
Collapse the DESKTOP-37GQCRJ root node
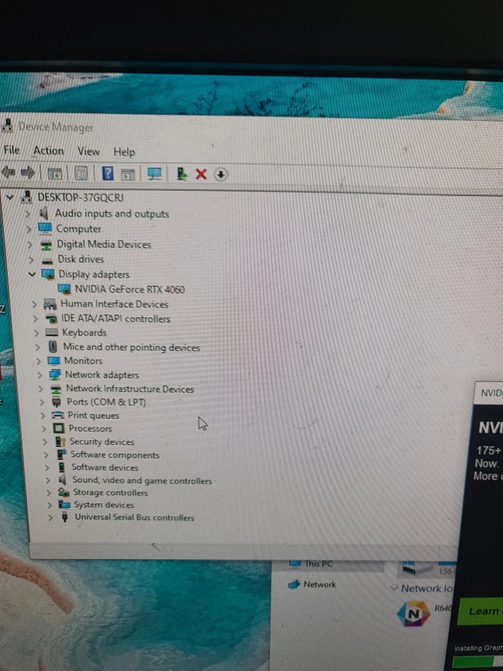click(x=9, y=197)
